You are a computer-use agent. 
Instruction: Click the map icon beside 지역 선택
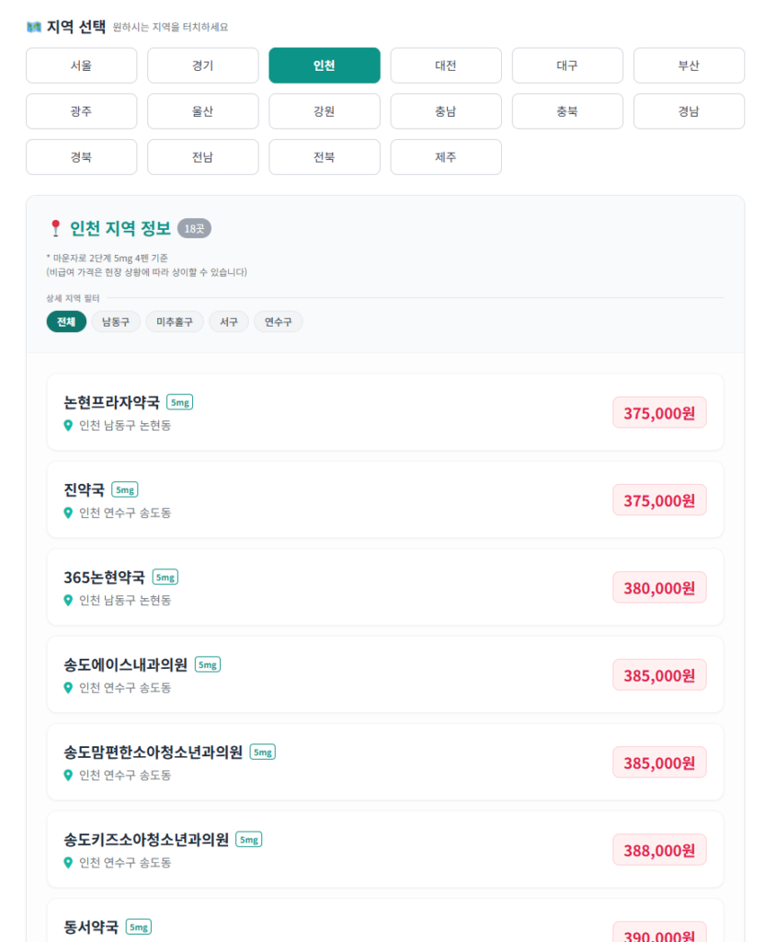[x=34, y=27]
